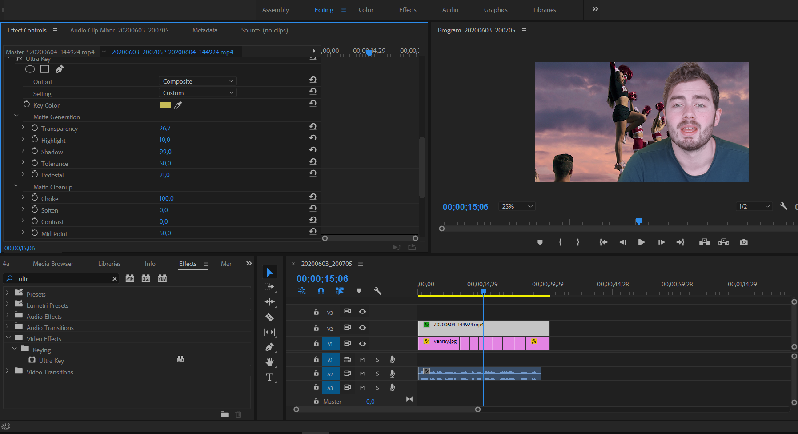798x434 pixels.
Task: Select the Type tool
Action: coord(269,378)
